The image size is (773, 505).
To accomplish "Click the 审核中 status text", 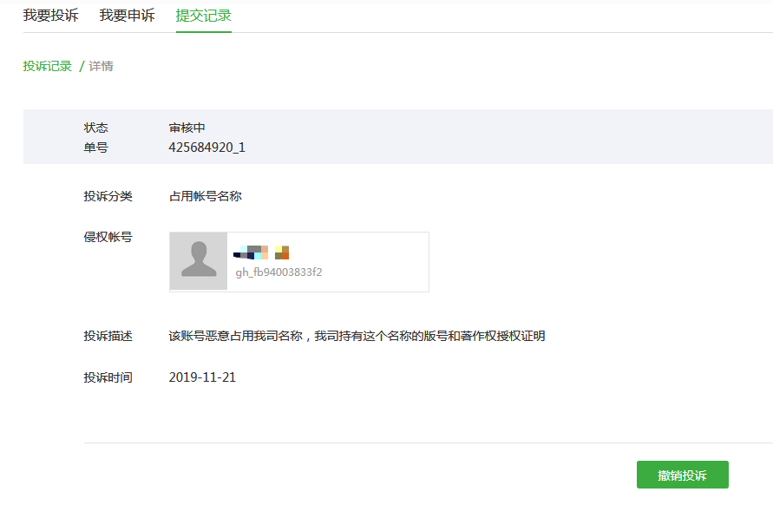I will pos(187,128).
